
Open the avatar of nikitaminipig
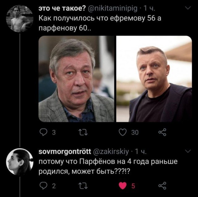click(x=20, y=19)
